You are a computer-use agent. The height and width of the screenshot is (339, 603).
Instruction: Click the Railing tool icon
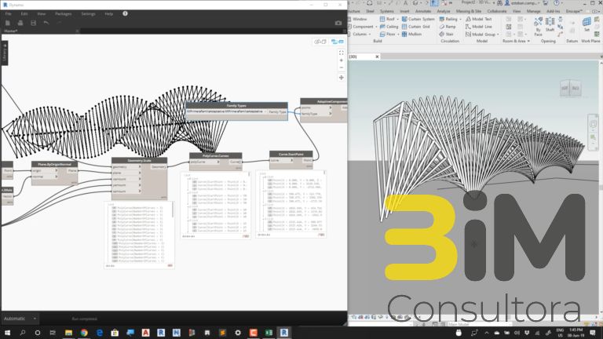click(x=442, y=19)
